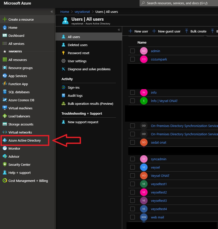The height and width of the screenshot is (229, 218).
Task: Collapse the Users blade menu chevron
Action: click(x=119, y=30)
